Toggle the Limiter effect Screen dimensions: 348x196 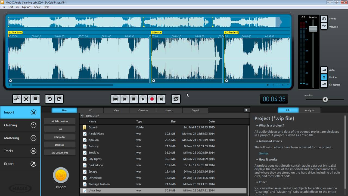click(x=324, y=77)
